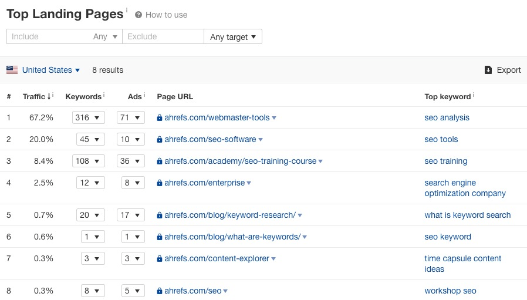
Task: Expand the arrow after enterprise URL
Action: click(249, 183)
